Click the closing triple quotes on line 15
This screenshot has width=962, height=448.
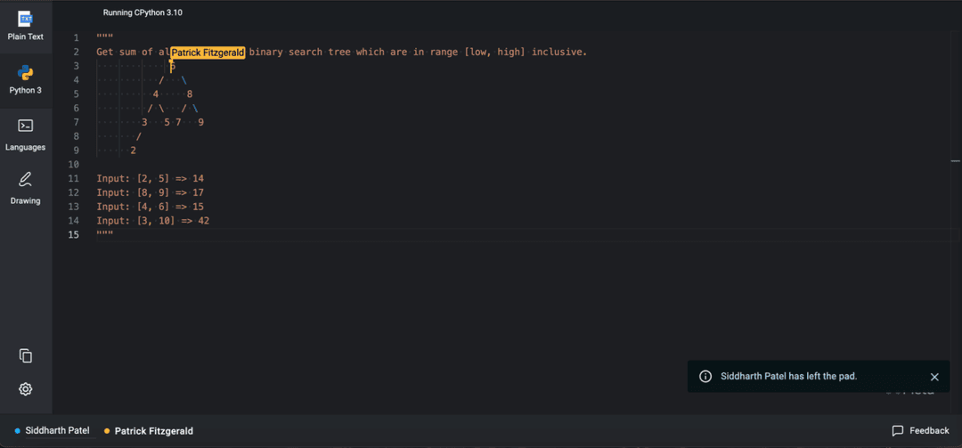tap(105, 234)
